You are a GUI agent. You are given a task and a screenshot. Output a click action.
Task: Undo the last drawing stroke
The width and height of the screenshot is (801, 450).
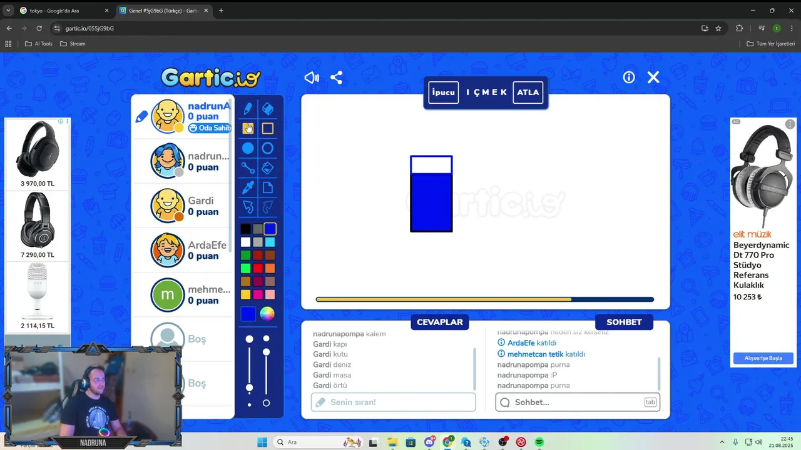click(248, 207)
